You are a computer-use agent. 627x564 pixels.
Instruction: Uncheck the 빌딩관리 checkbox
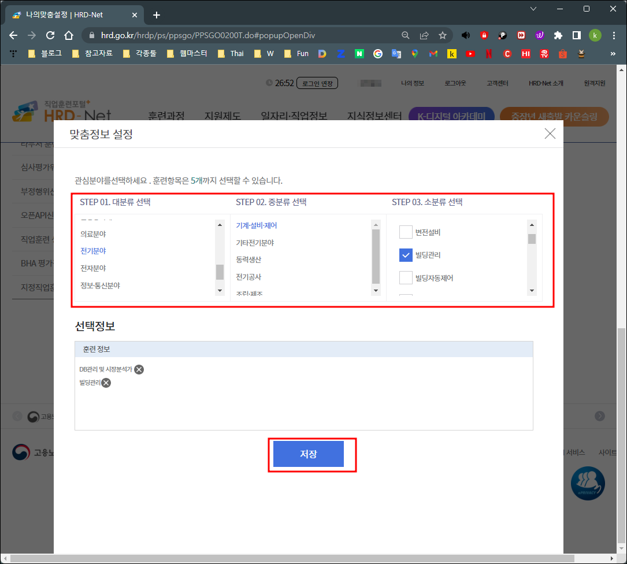click(x=406, y=255)
